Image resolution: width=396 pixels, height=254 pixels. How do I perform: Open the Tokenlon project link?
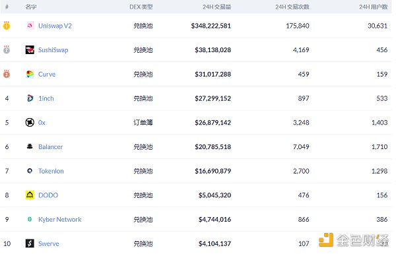[x=51, y=171]
